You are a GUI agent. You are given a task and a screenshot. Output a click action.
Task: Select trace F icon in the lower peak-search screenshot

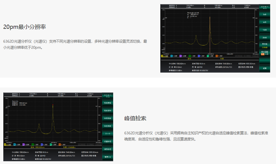pos(51,145)
